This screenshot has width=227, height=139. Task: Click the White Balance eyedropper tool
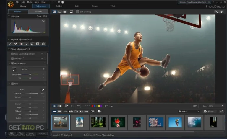point(14,70)
